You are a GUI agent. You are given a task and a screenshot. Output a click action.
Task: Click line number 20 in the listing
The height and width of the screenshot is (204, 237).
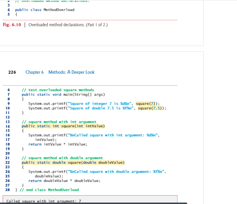click(x=8, y=153)
